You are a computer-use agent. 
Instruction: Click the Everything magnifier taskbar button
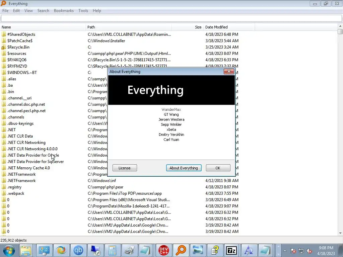181,250
